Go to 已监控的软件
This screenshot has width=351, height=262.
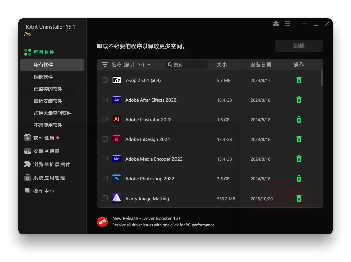(x=48, y=89)
